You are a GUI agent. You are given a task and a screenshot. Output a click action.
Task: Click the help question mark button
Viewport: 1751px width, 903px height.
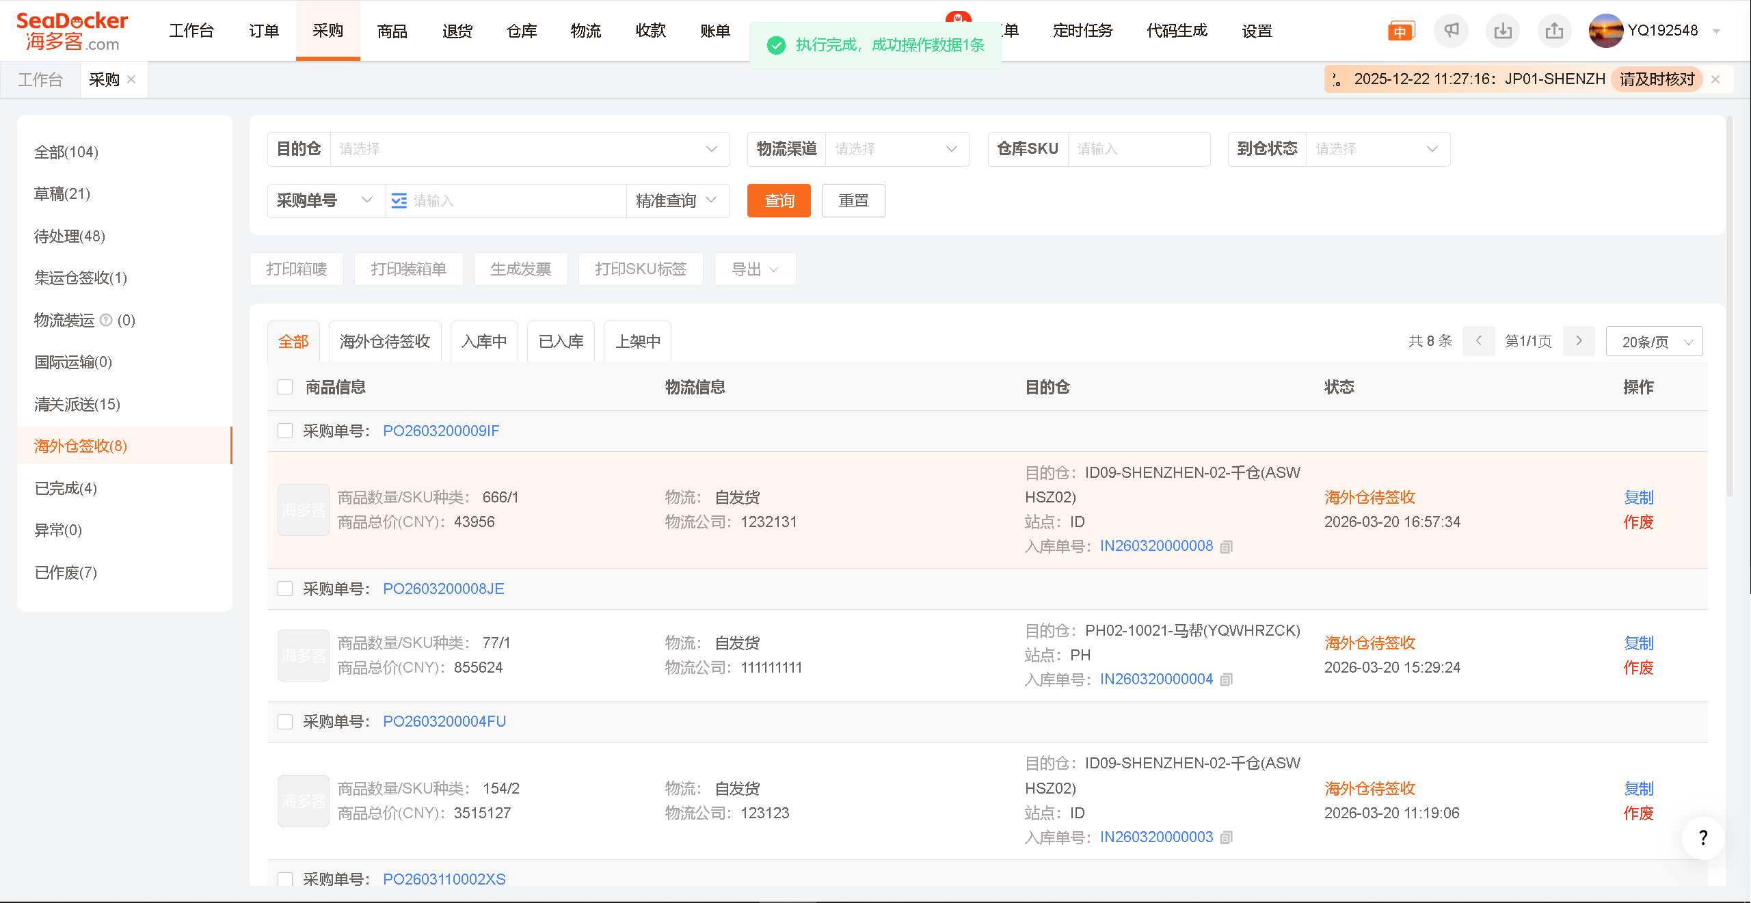click(1702, 838)
